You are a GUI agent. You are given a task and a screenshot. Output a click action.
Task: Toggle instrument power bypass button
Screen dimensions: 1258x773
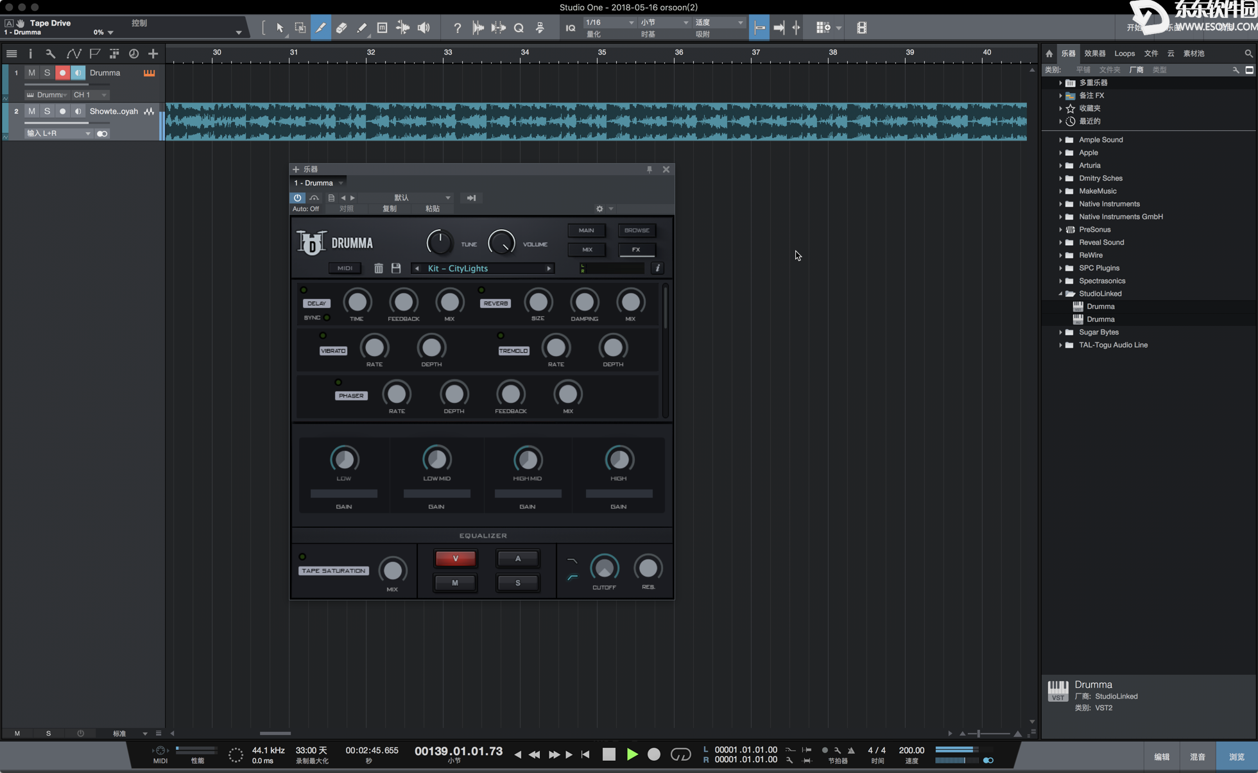[x=297, y=198]
